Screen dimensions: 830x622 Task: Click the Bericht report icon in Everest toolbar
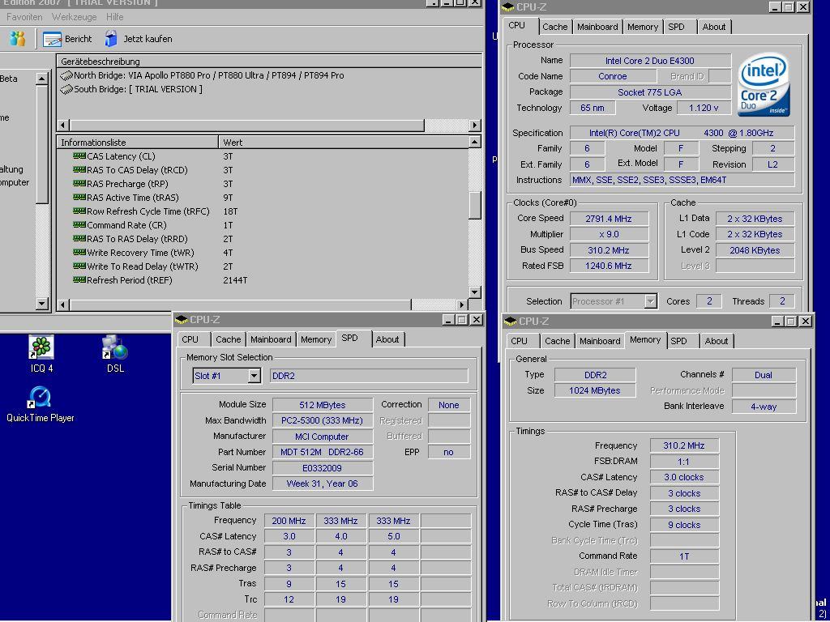tap(52, 39)
